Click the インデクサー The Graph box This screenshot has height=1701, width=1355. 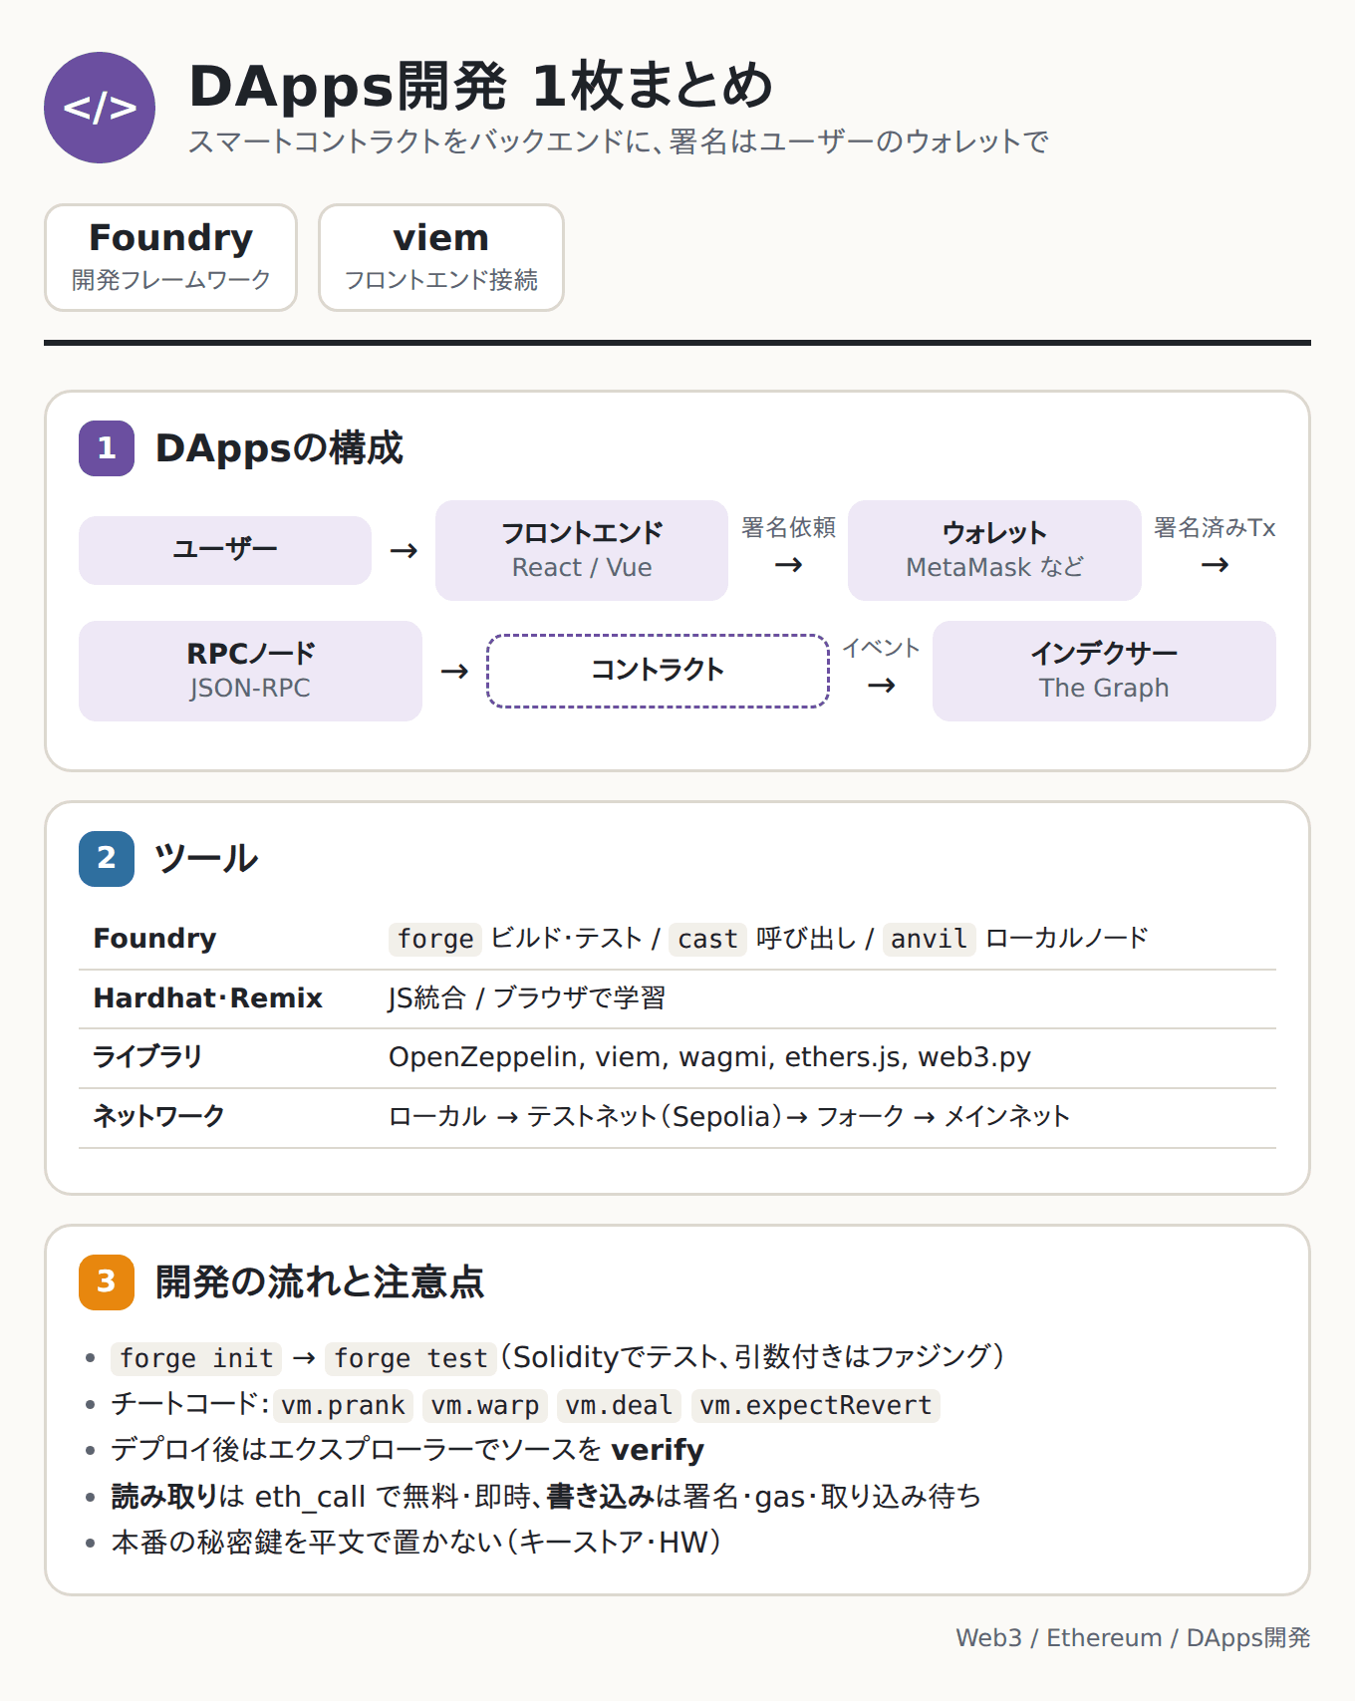click(1104, 671)
